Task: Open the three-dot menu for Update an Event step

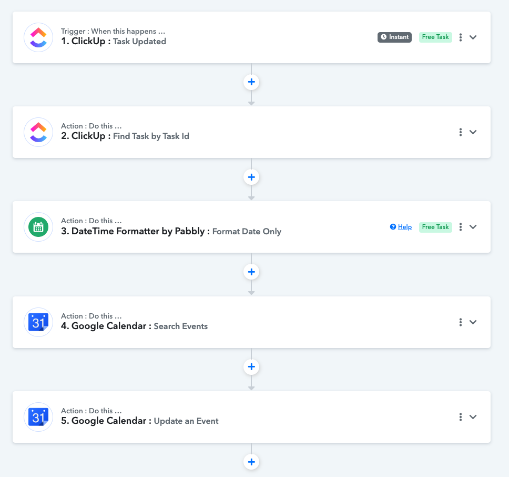Action: click(460, 417)
